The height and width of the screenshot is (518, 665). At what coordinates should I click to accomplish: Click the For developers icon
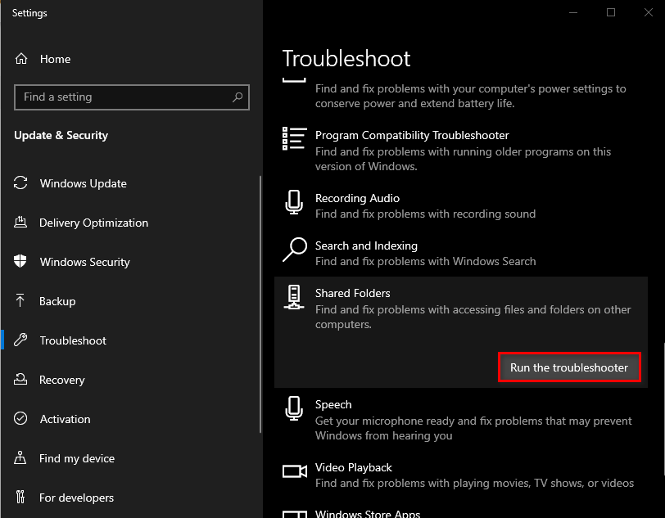pyautogui.click(x=21, y=498)
